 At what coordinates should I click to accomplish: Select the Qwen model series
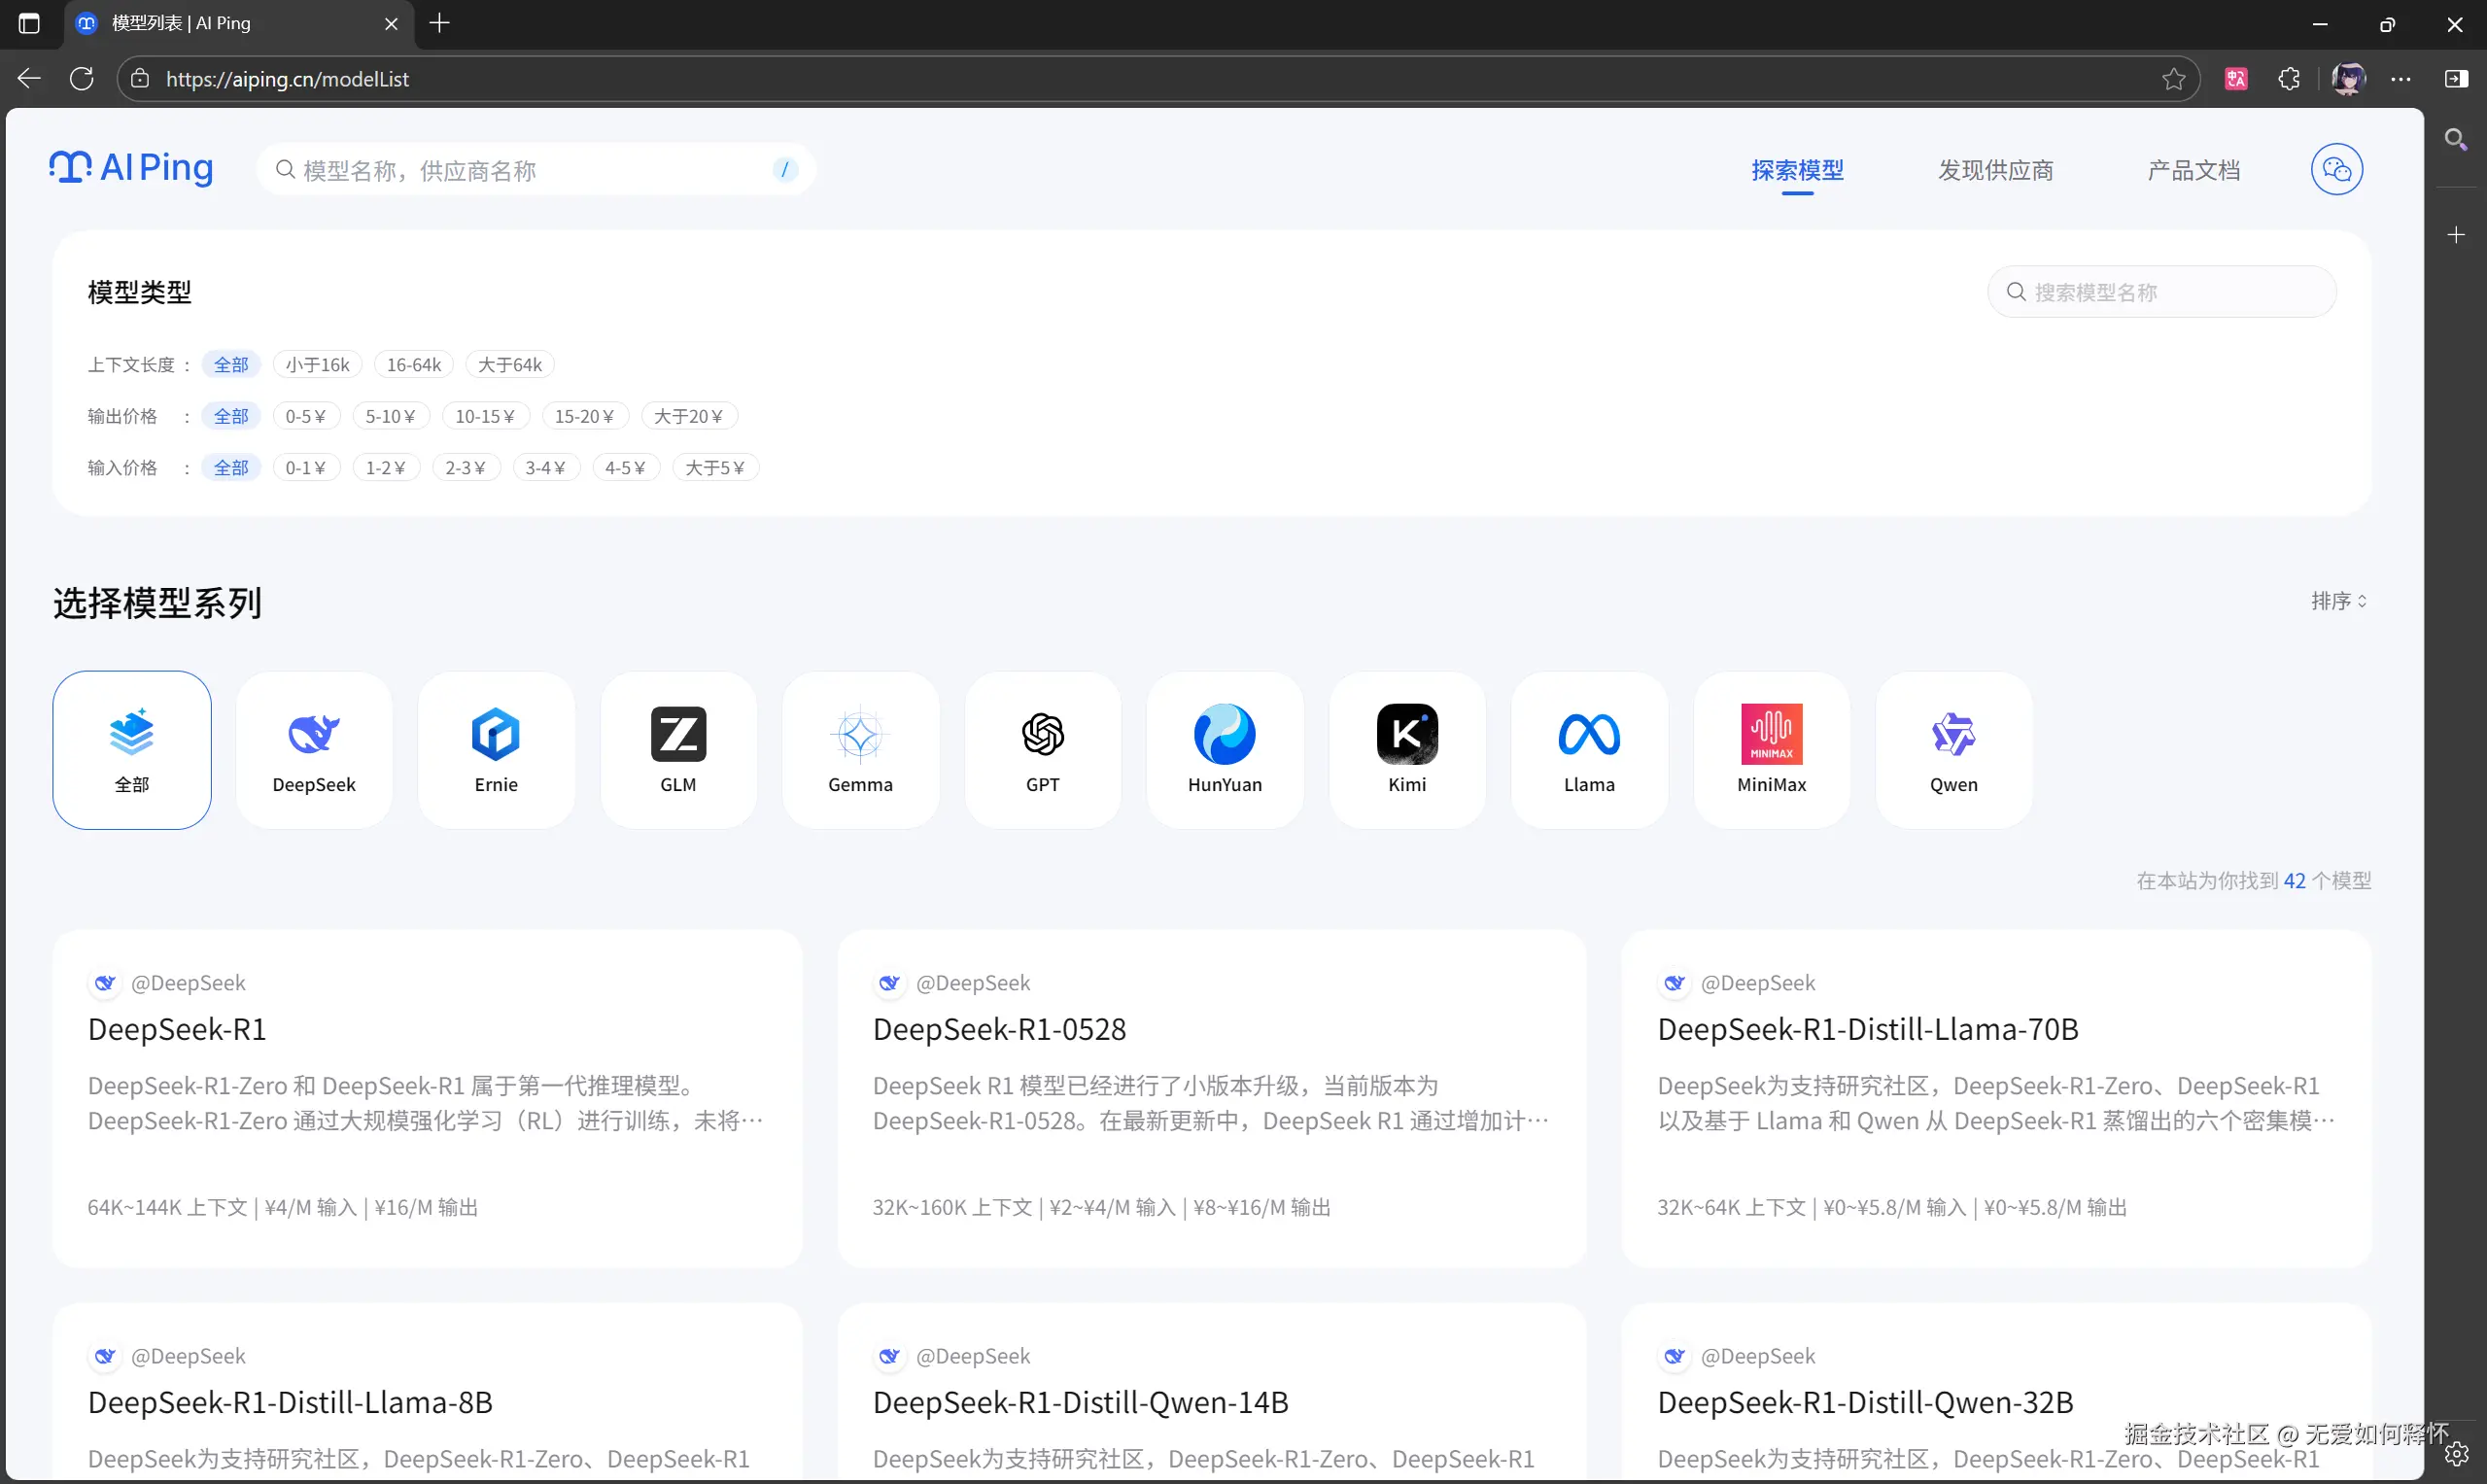coord(1953,748)
